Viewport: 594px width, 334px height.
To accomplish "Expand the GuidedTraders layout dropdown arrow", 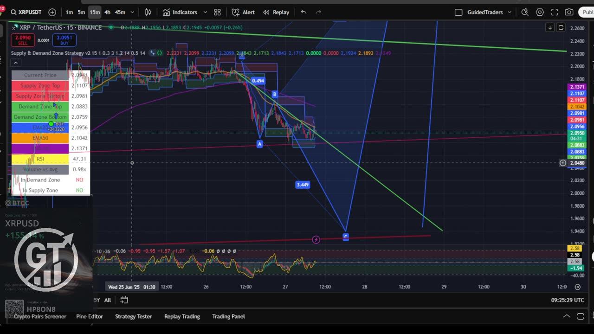I will coord(510,12).
